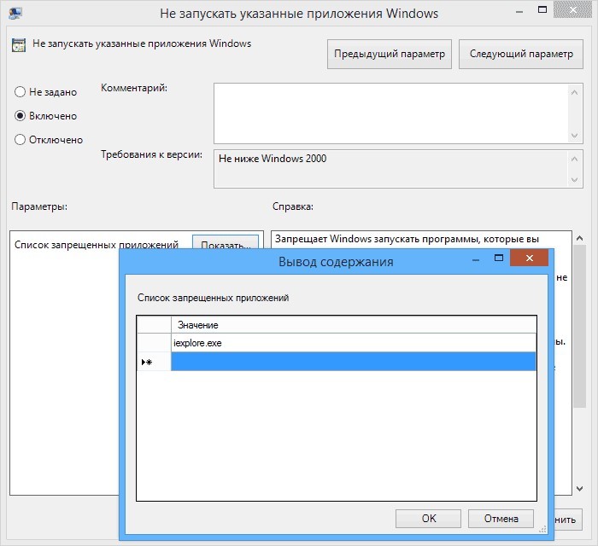Screen dimensions: 598x546
Task: Click inside the Комментарий text box
Action: pyautogui.click(x=391, y=113)
